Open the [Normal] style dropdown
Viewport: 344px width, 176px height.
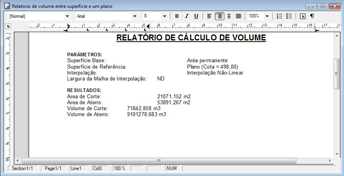[67, 16]
